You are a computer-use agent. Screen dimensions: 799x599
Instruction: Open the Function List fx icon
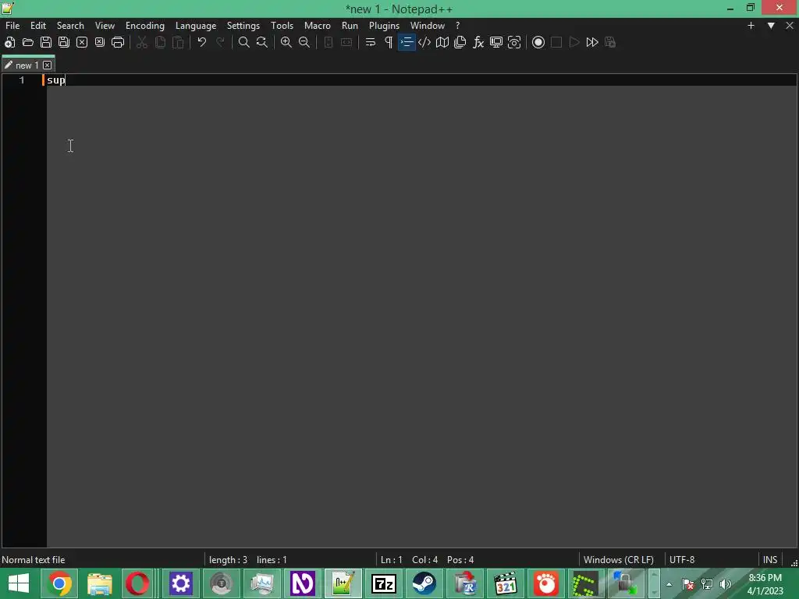pos(478,42)
